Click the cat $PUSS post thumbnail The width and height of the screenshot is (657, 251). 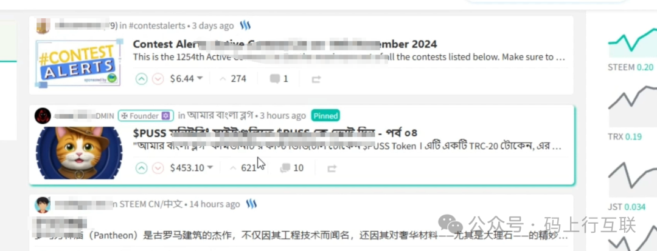[78, 153]
